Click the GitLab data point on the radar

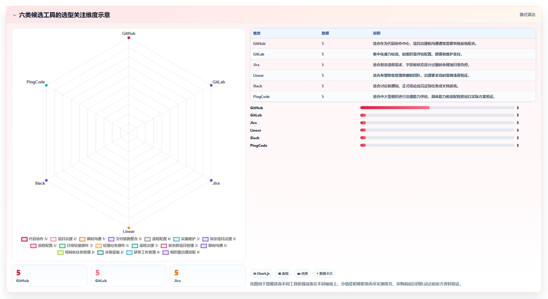click(211, 85)
